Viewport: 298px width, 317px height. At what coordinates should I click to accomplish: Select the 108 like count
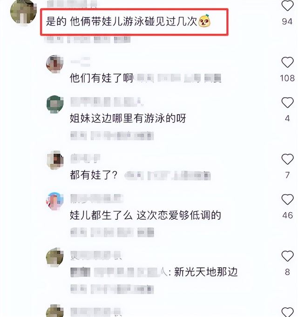287,78
